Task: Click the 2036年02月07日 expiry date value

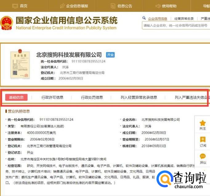Action: click(157, 139)
